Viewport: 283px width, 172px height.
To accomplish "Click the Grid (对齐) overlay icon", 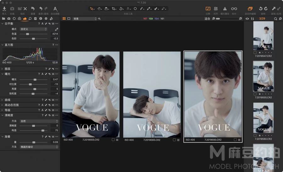I will [216, 8].
